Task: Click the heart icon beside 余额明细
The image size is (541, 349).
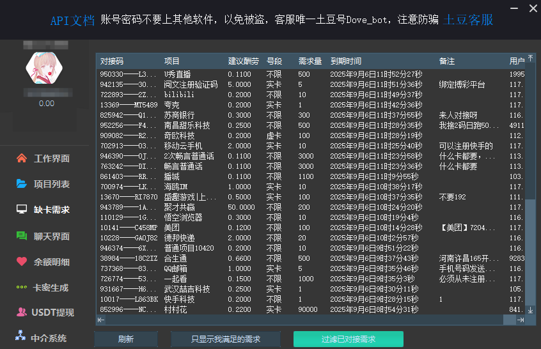Action: coord(22,261)
